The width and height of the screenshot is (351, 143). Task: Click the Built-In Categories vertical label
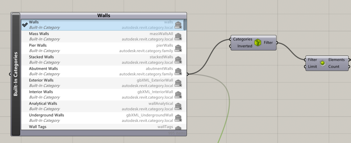(16, 74)
